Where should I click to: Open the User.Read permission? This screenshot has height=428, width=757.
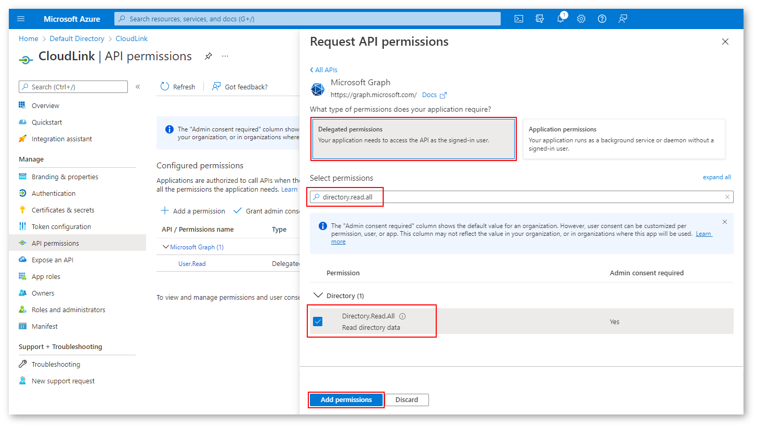point(192,264)
